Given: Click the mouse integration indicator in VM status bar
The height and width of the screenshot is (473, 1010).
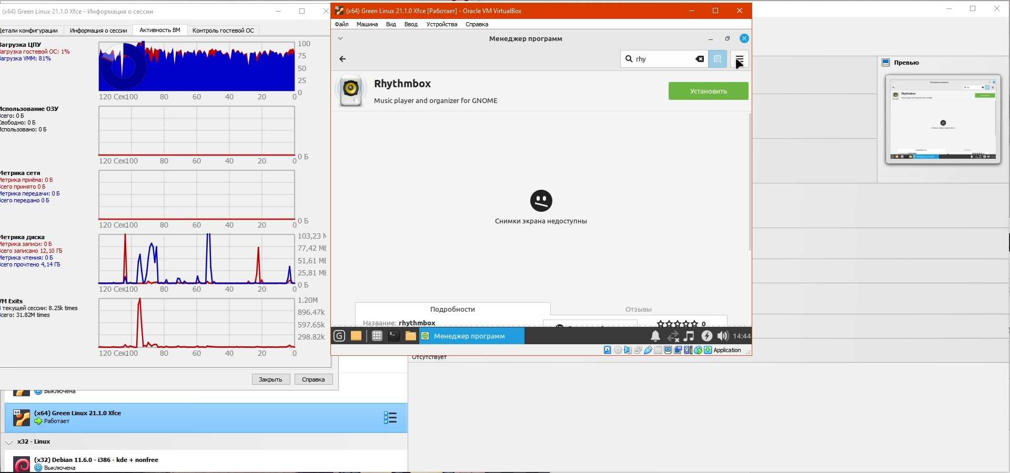Looking at the screenshot, I should (x=698, y=350).
